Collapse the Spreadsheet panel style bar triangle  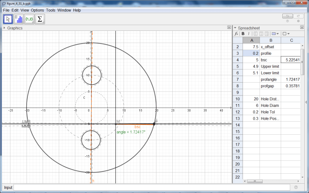tap(235, 28)
